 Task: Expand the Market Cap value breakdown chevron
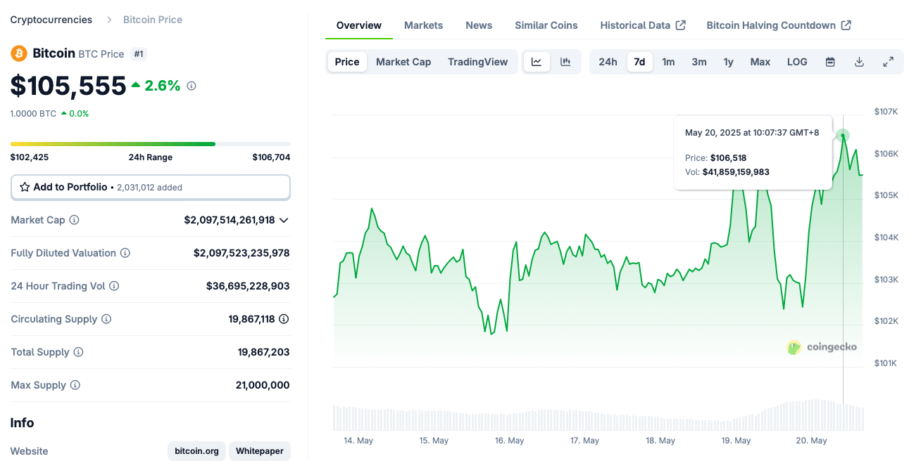(284, 220)
